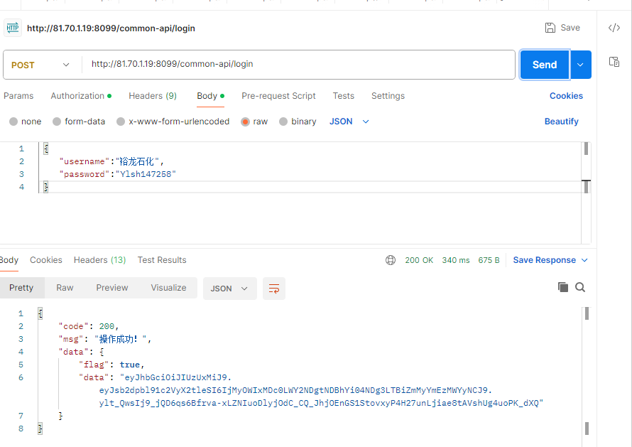This screenshot has height=447, width=632.
Task: Click the "password" value Ylsh147258
Action: click(x=146, y=174)
